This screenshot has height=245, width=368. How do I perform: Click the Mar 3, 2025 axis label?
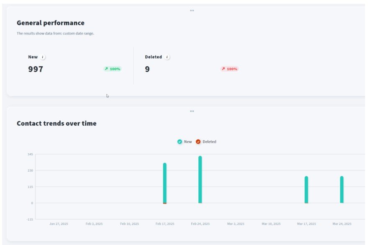click(236, 223)
